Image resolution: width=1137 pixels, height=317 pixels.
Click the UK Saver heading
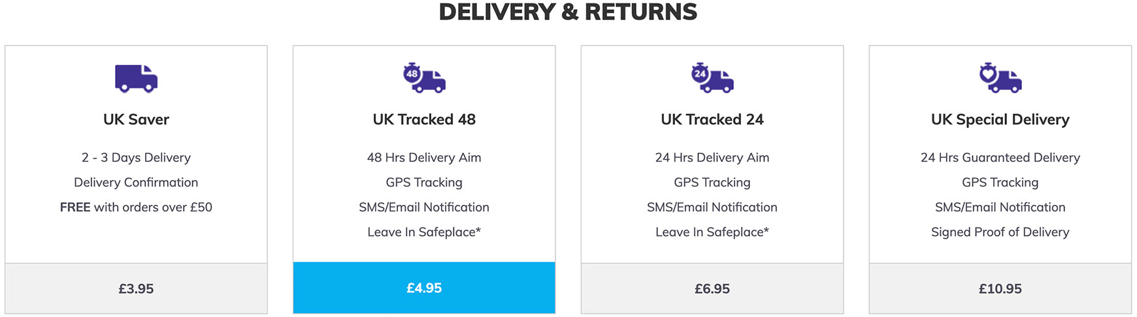[136, 119]
